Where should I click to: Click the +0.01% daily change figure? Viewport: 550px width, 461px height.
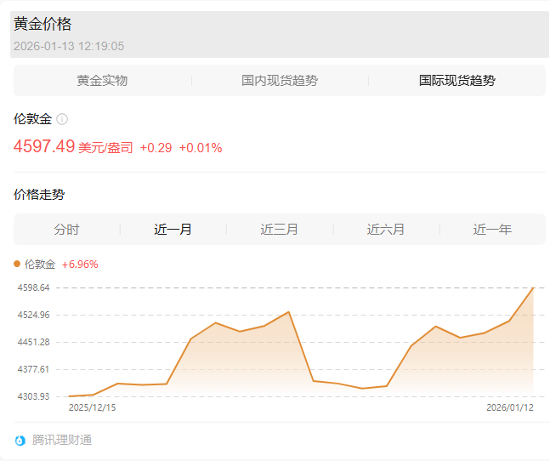point(201,148)
